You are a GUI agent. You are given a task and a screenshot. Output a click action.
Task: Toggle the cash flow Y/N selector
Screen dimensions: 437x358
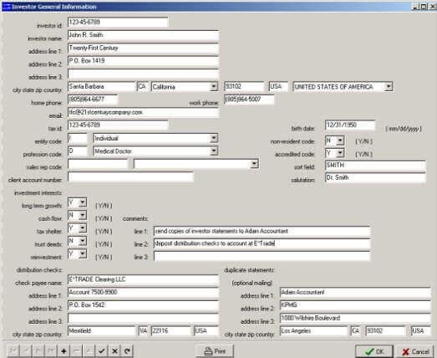click(83, 215)
